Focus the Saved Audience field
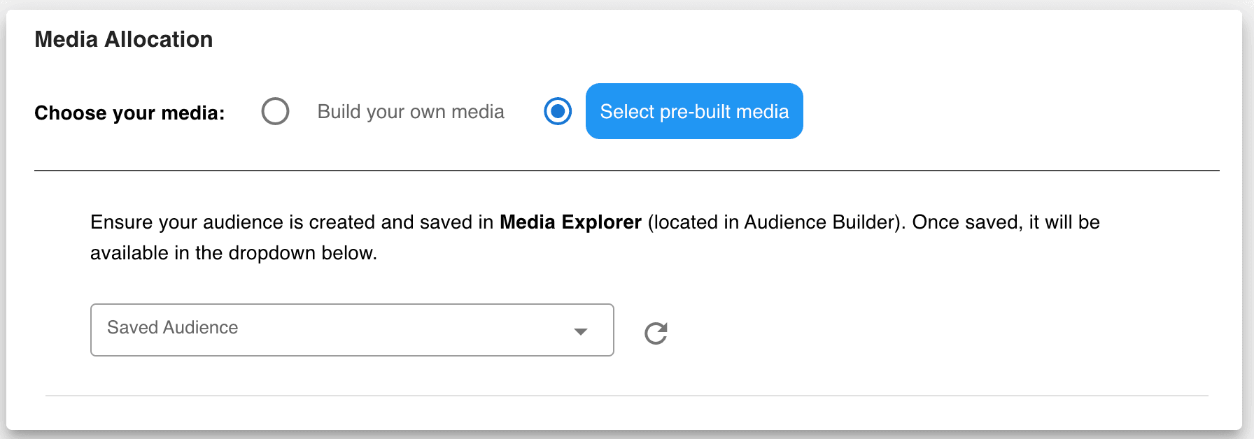The height and width of the screenshot is (439, 1254). pos(352,330)
